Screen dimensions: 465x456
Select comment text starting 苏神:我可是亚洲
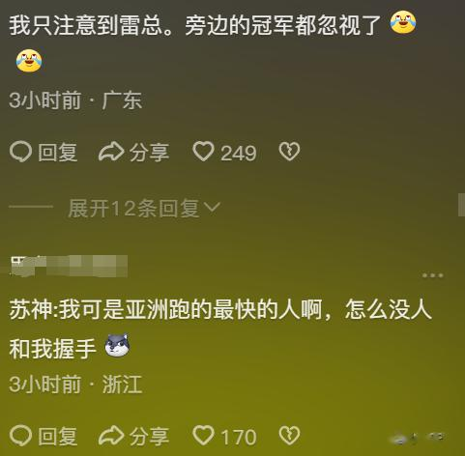(220, 329)
